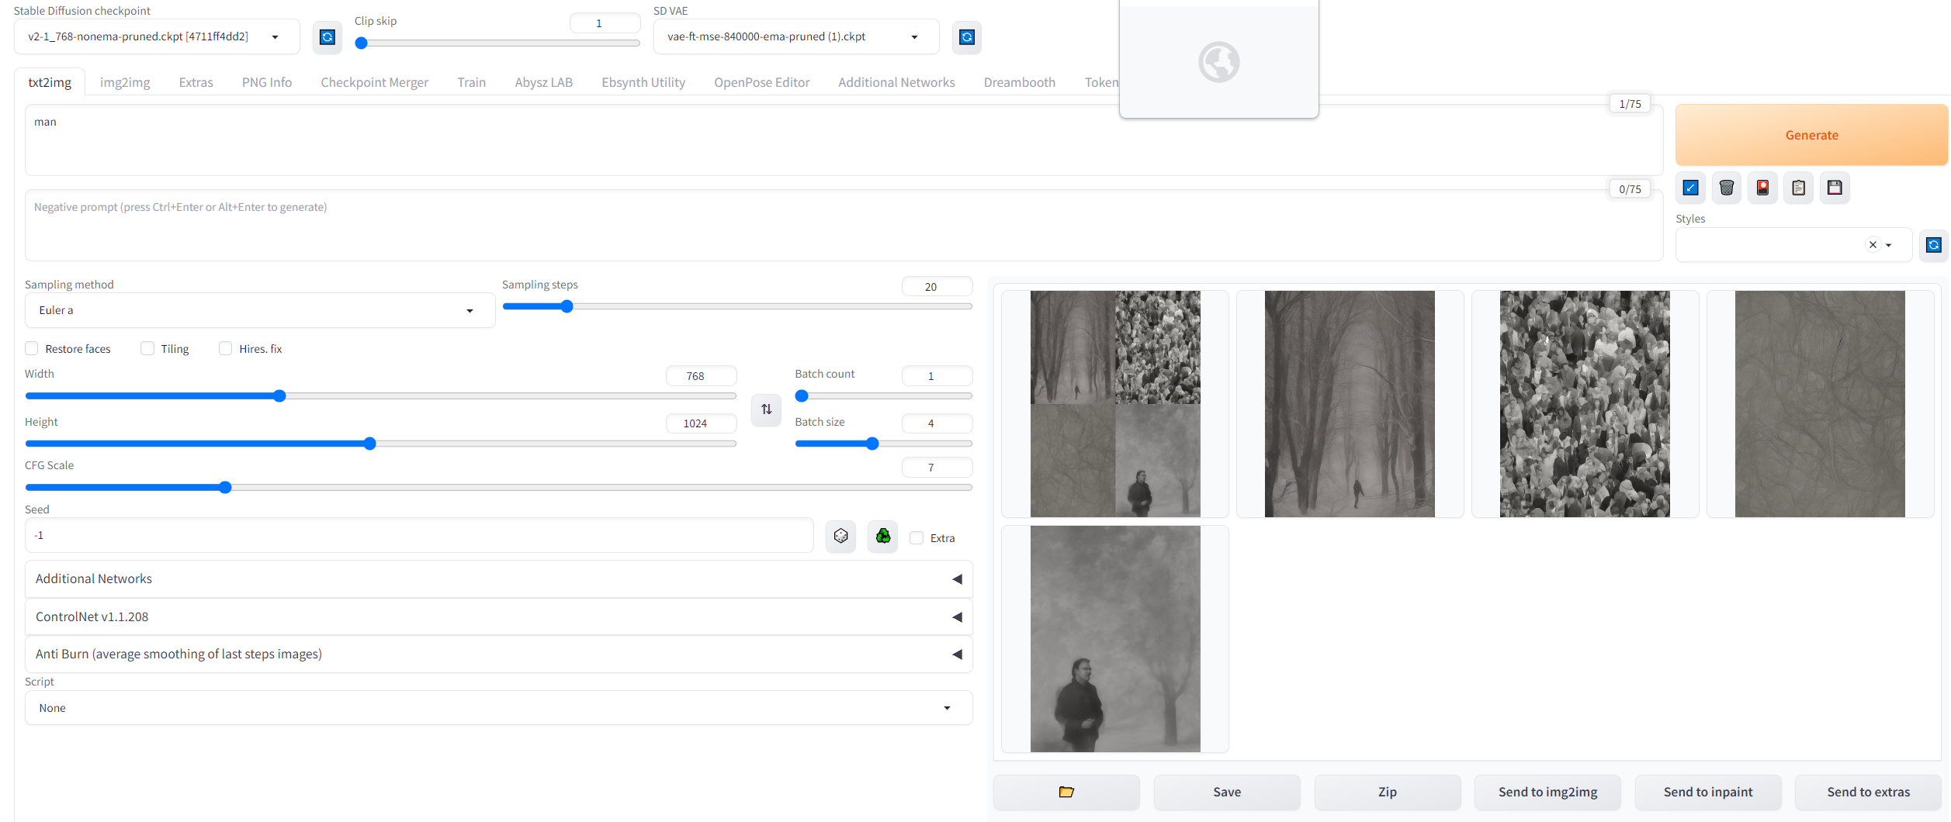The height and width of the screenshot is (822, 1951).
Task: Click the Generate button
Action: (x=1812, y=135)
